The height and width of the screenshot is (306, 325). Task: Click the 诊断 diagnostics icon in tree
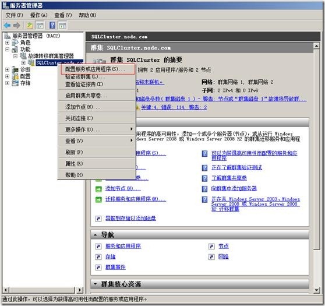[15, 69]
